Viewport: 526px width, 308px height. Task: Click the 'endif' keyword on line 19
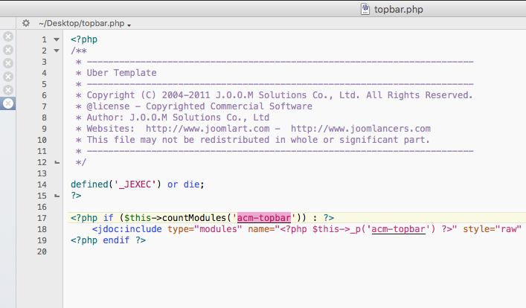coord(116,240)
